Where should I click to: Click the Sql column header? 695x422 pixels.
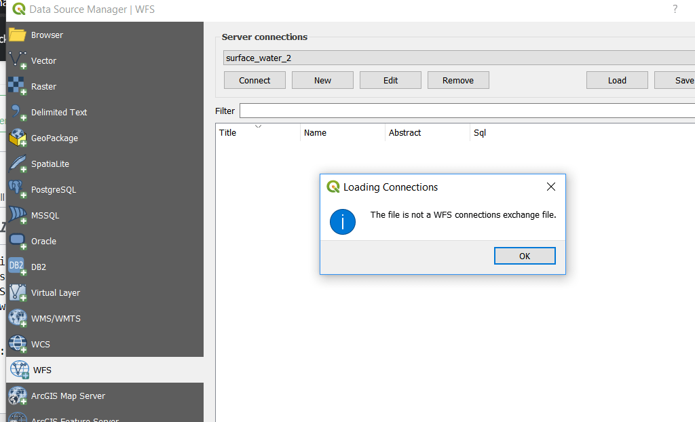coord(480,132)
